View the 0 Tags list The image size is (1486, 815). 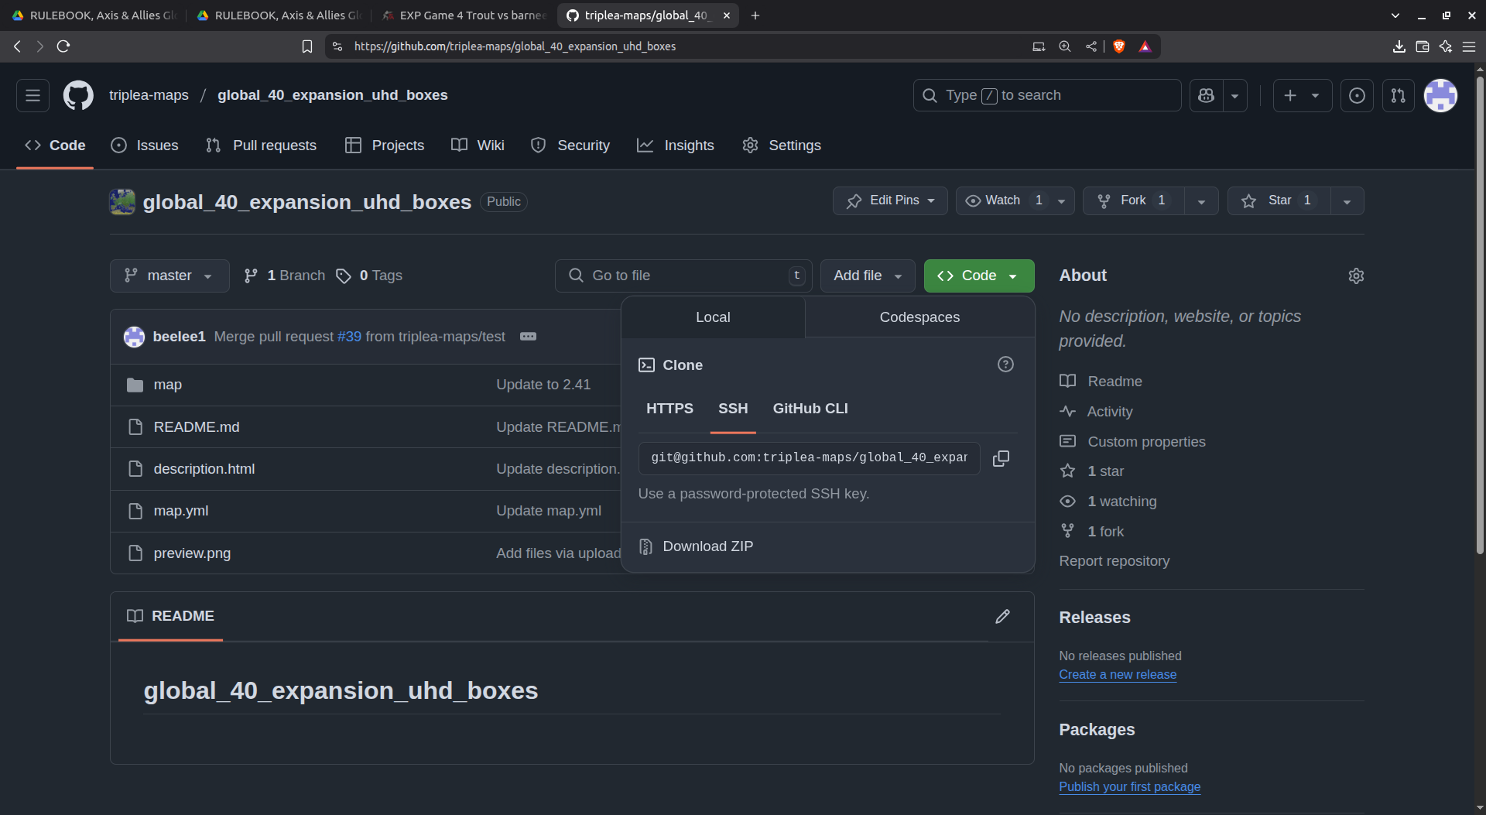(369, 276)
